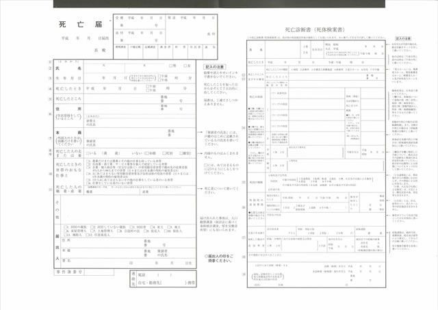
Task: Click the 届出人の印をご持参ください note
Action: [219, 259]
